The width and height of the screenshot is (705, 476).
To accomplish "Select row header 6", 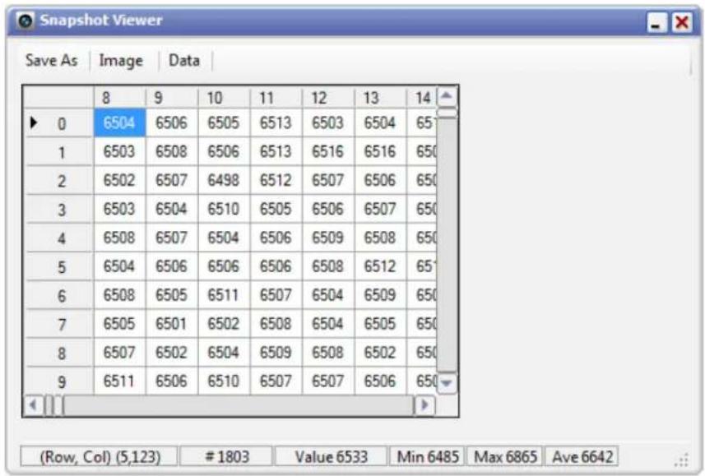I will tap(58, 295).
